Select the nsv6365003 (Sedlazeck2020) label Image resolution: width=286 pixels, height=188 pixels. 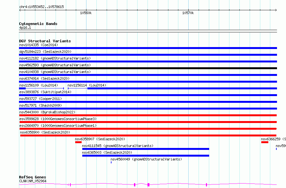pos(107,152)
